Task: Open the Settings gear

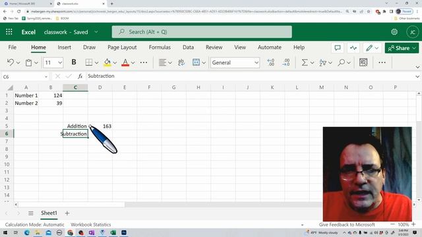Action: coord(394,32)
